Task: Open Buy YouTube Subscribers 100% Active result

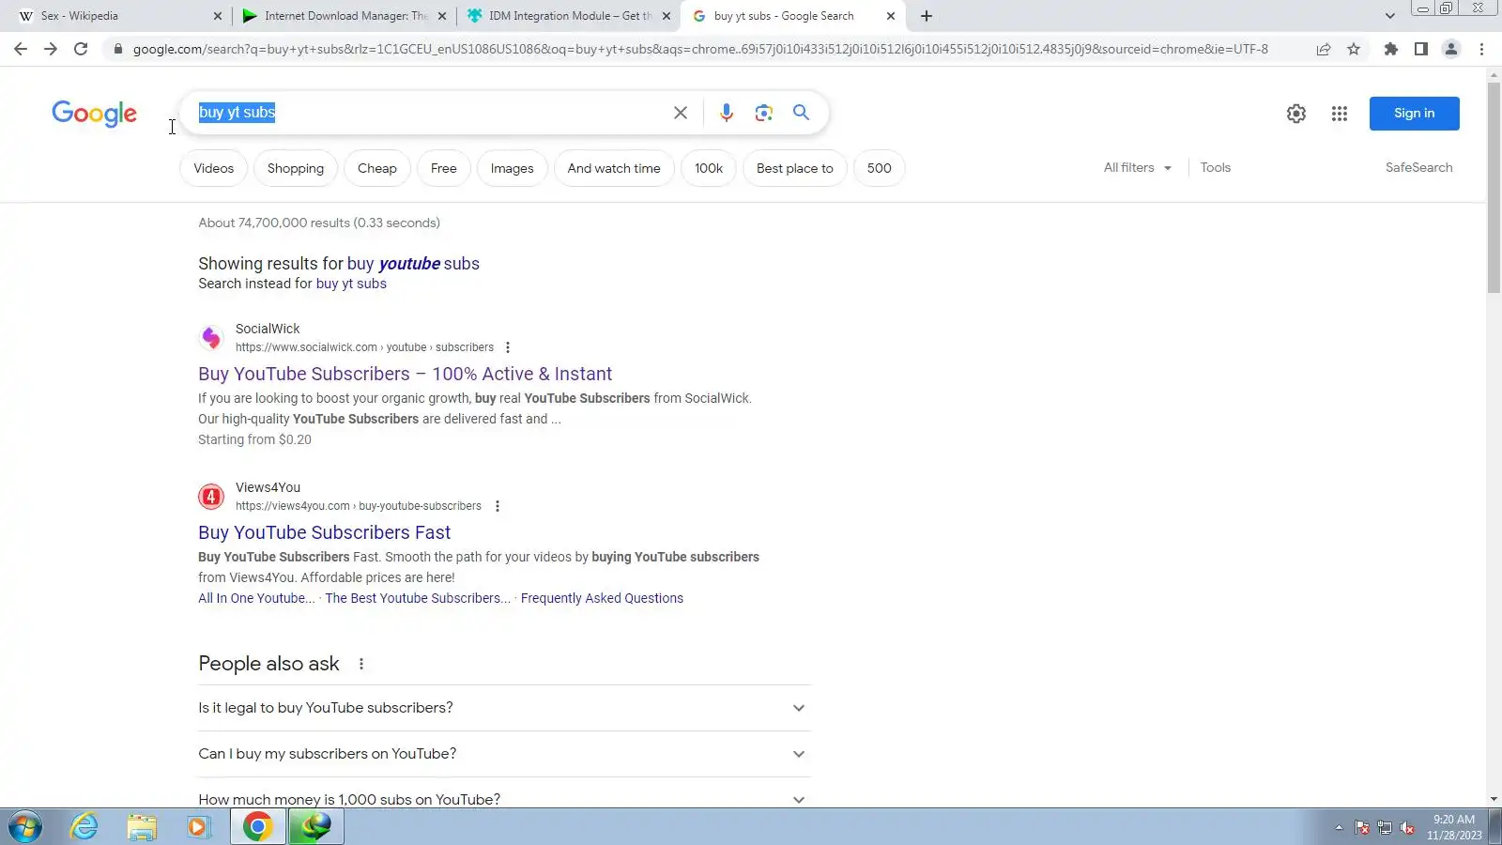Action: tap(405, 374)
